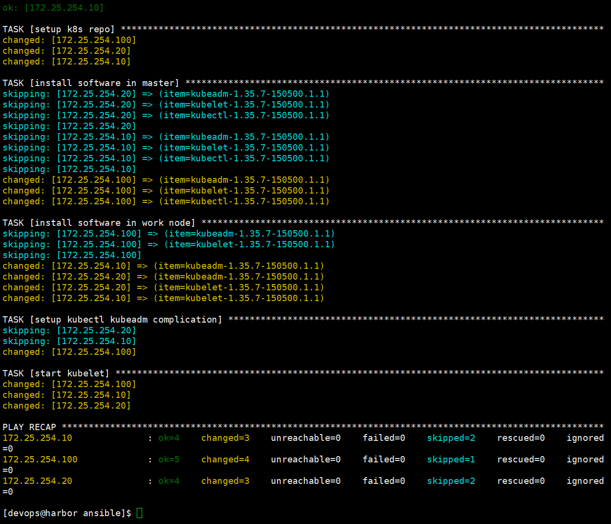Click 'changed: [172.25.254.100]' under complication task

tap(69, 352)
